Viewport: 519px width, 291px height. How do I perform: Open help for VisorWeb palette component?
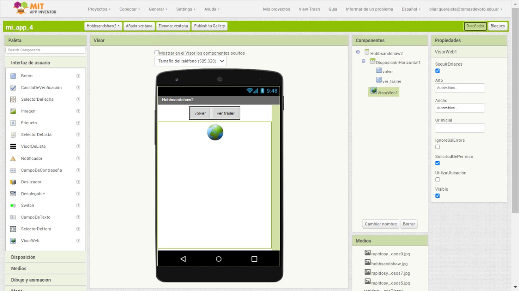[x=78, y=240]
